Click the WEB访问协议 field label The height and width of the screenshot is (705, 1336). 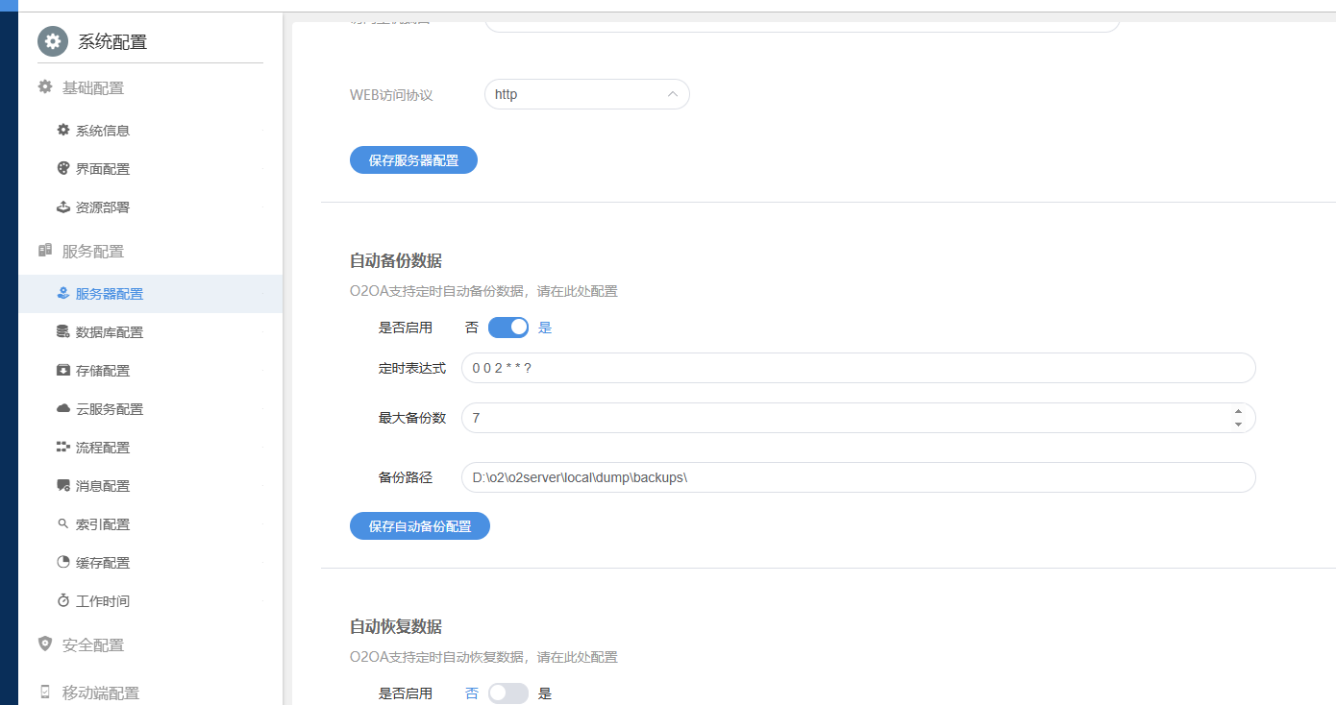[x=391, y=95]
